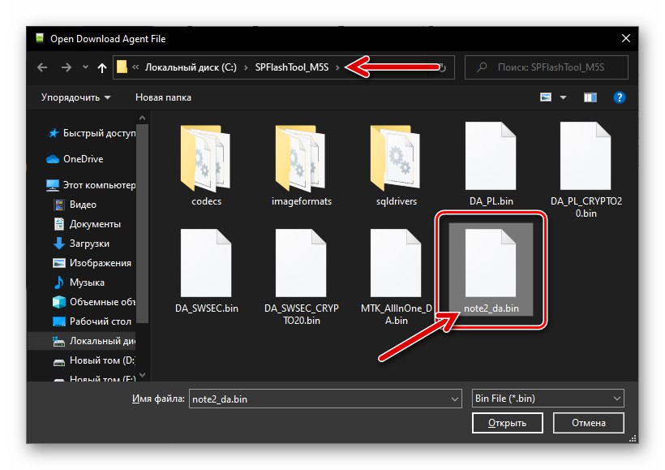This screenshot has width=665, height=470.
Task: Click the OneDrive cloud icon
Action: coord(53,159)
